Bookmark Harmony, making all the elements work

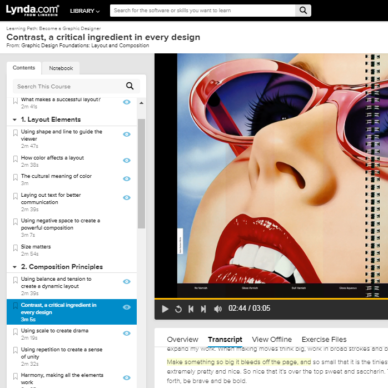click(x=16, y=376)
